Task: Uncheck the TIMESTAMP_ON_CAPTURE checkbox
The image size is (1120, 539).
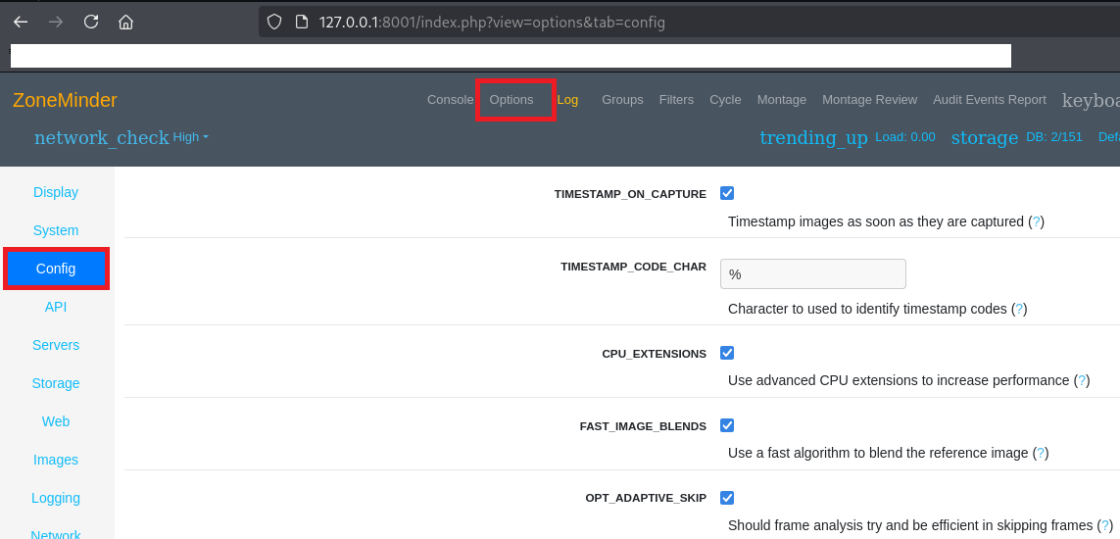Action: click(727, 193)
